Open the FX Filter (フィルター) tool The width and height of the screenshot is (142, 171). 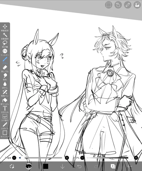pos(5,52)
